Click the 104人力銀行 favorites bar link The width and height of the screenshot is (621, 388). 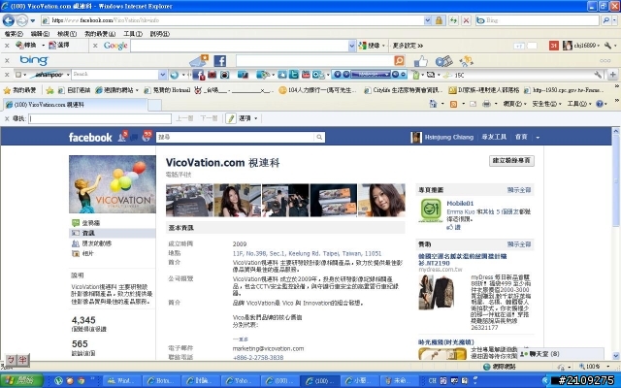point(317,90)
